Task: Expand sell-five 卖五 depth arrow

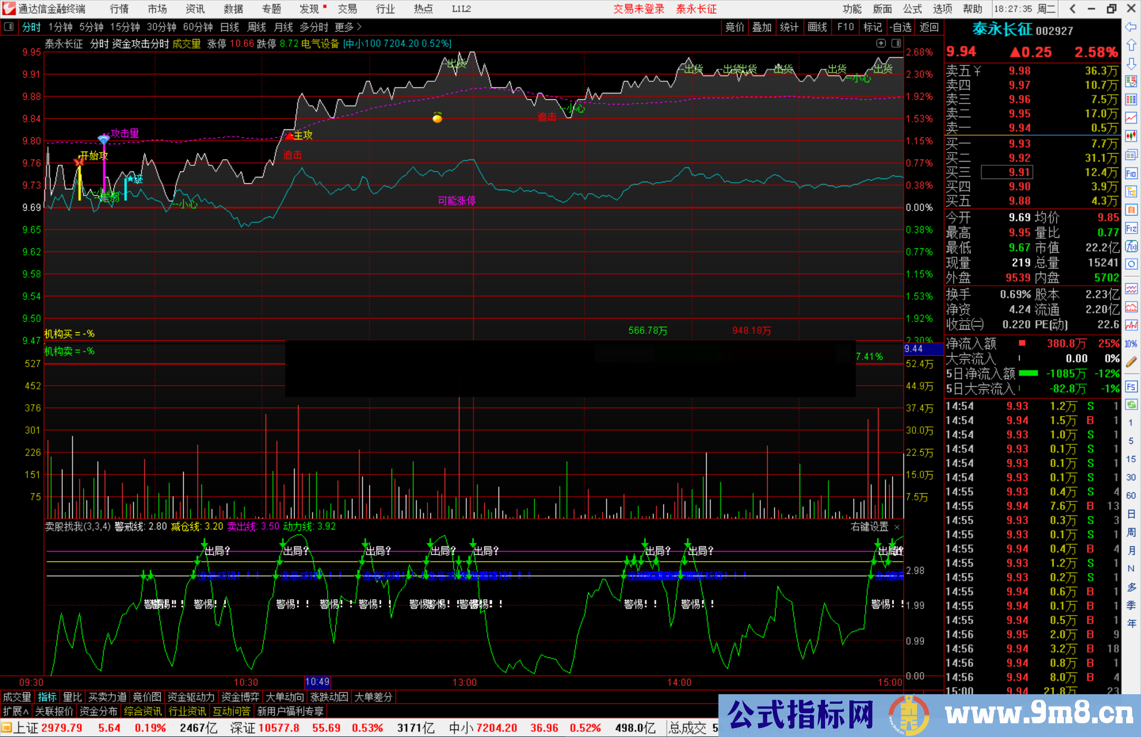Action: pos(977,71)
